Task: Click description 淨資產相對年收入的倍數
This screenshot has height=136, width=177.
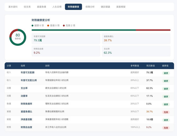Action: (57, 119)
